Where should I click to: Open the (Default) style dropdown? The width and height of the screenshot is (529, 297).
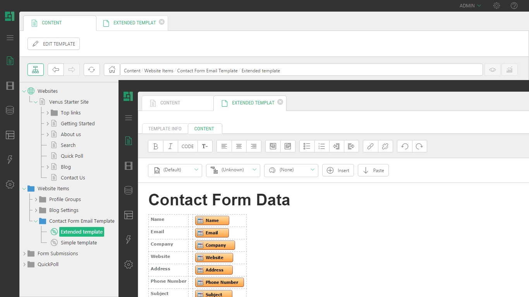tap(175, 170)
